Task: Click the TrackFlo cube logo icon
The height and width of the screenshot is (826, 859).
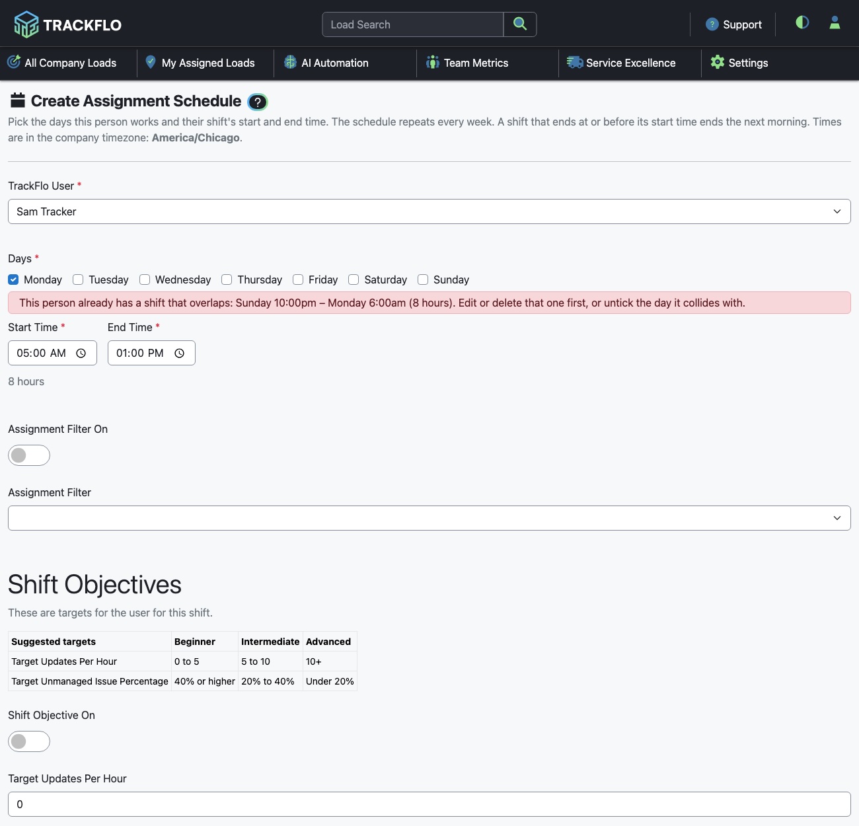Action: coord(26,24)
